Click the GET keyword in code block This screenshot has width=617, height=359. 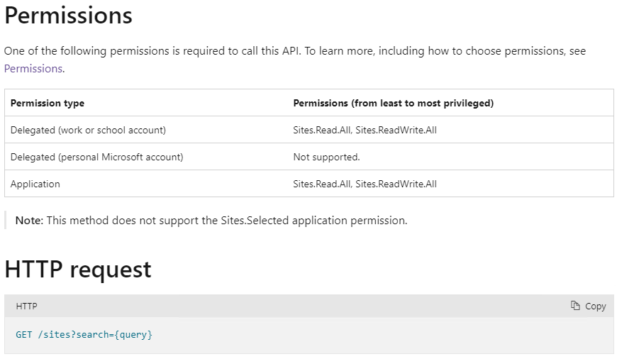(23, 335)
